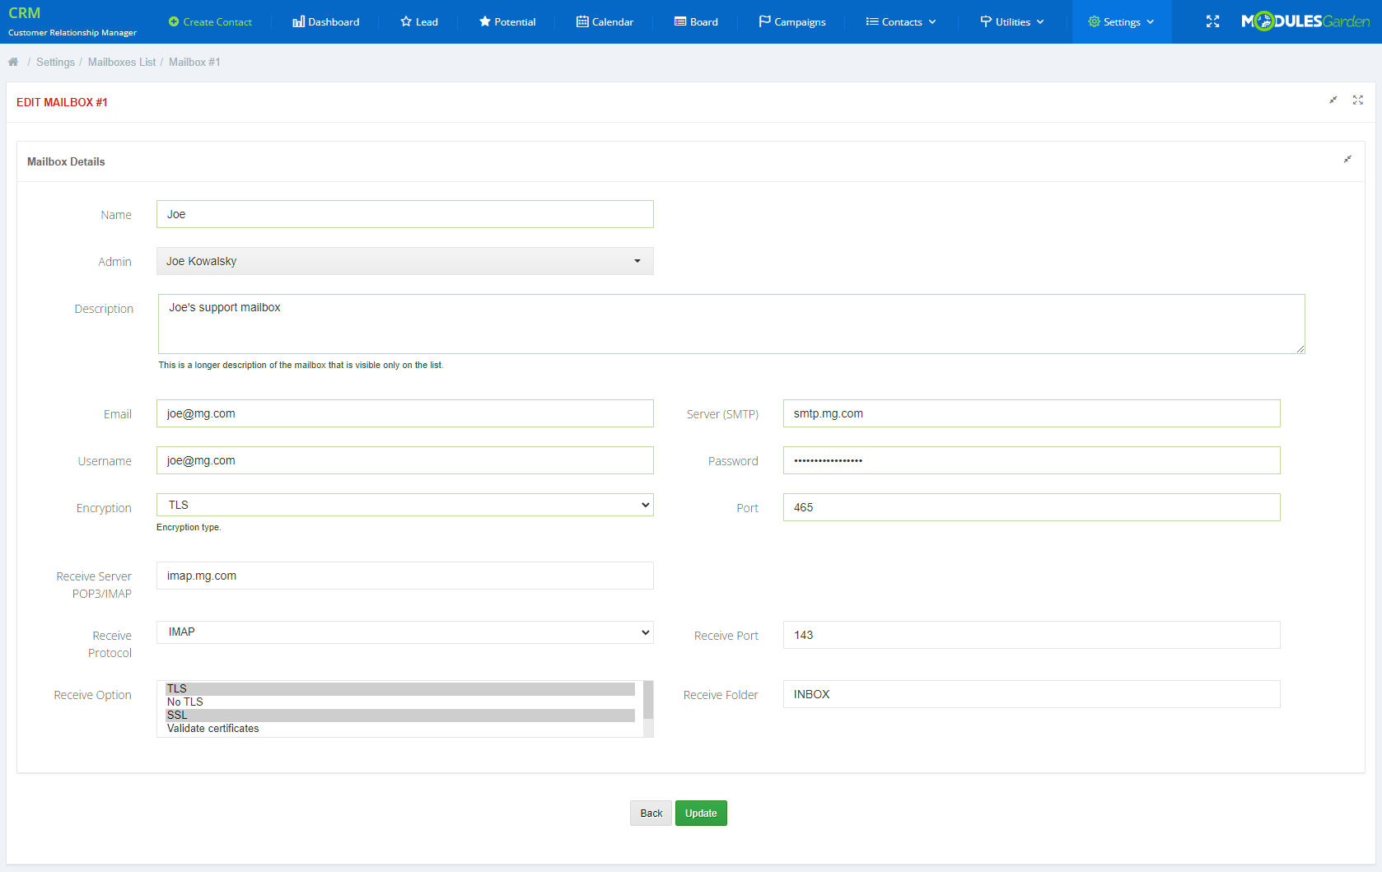Open the Mailboxes List breadcrumb link
This screenshot has width=1382, height=872.
pyautogui.click(x=122, y=61)
